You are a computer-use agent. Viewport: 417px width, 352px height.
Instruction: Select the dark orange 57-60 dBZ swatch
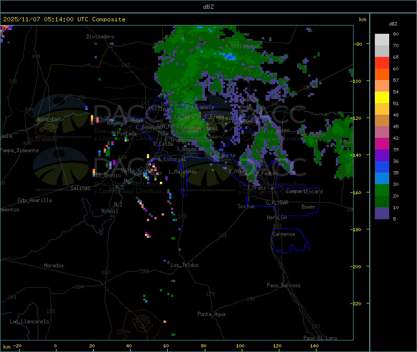pyautogui.click(x=382, y=74)
